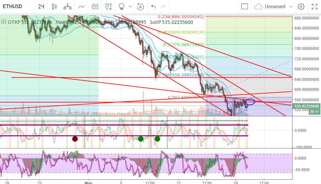This screenshot has height=184, width=321.
Task: Expand the legend box beside ОТКР values
Action: coord(4,22)
